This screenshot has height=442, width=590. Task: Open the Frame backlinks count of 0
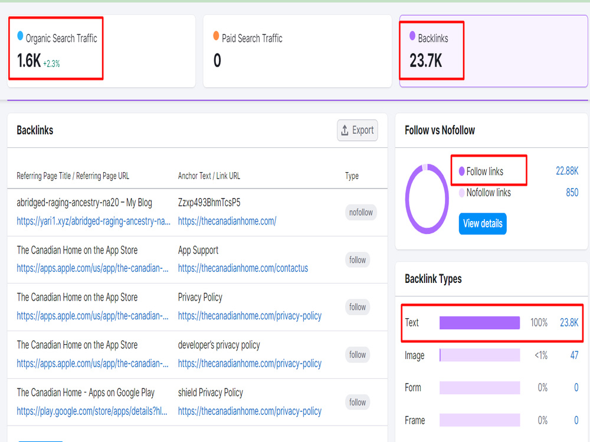tap(576, 420)
